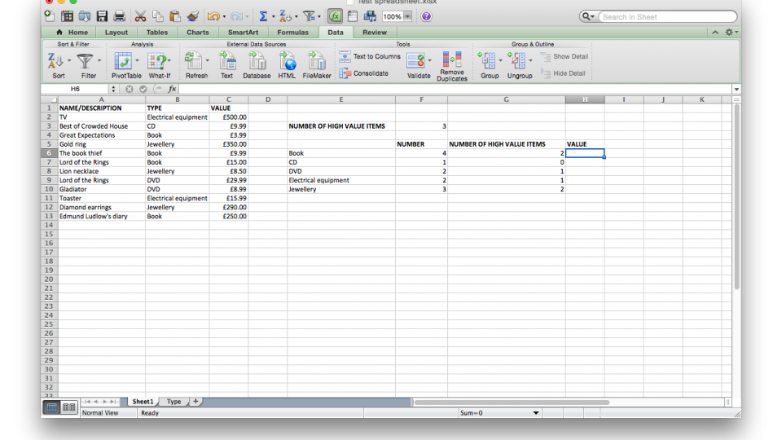Open the PivotTable dropdown arrow
This screenshot has height=440, width=782.
(x=137, y=61)
